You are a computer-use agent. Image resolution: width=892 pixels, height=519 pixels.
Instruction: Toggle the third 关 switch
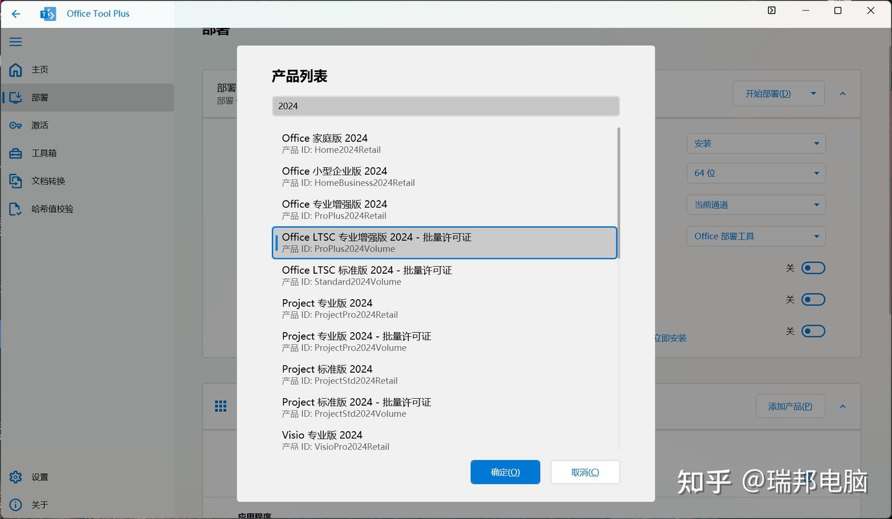(813, 331)
